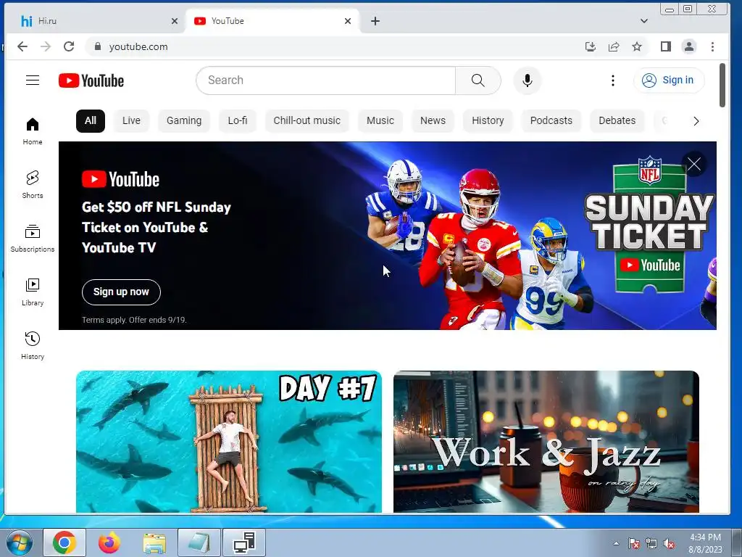Close the YouTube tab

point(348,21)
